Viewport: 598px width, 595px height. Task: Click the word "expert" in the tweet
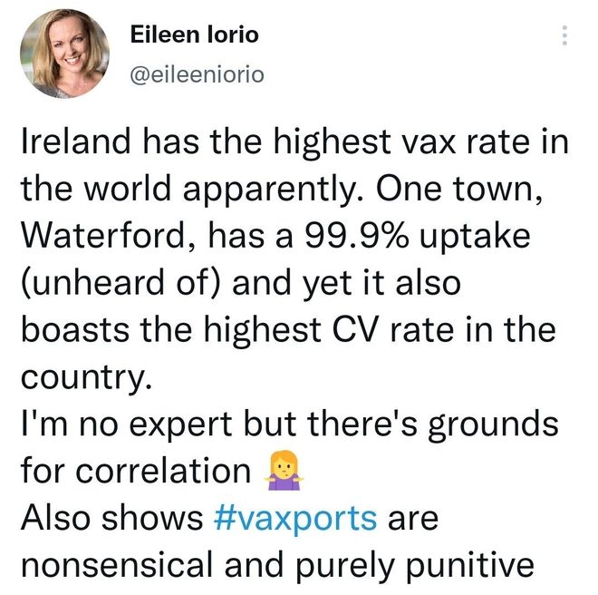[180, 424]
